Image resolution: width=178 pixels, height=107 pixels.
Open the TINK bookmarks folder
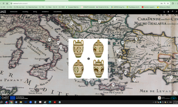[x=42, y=7]
